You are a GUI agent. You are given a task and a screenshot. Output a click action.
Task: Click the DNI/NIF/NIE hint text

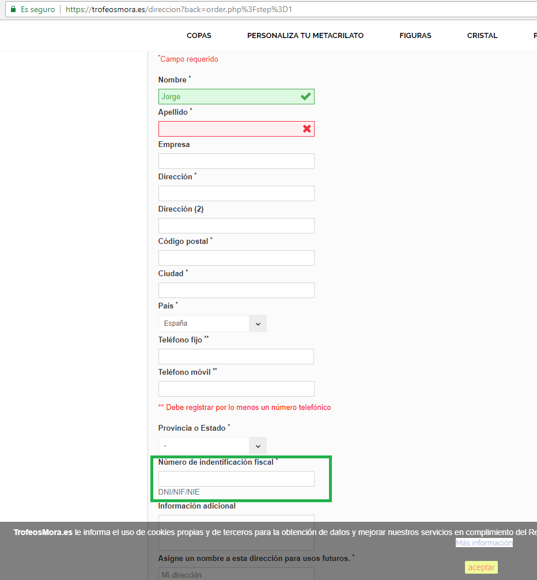(x=179, y=492)
